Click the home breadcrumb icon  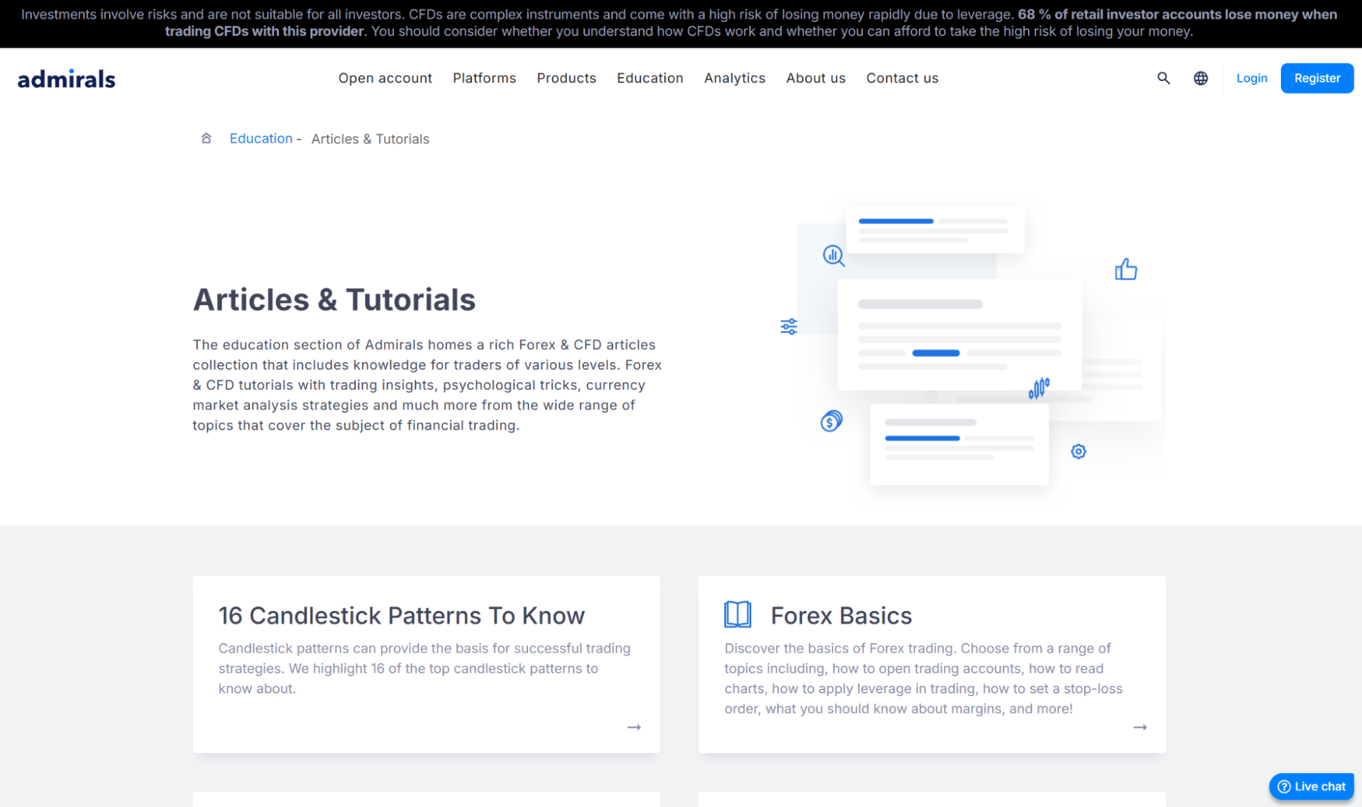tap(206, 138)
